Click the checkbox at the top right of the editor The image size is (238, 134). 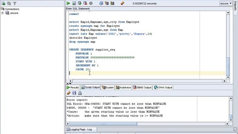pyautogui.click(x=231, y=9)
